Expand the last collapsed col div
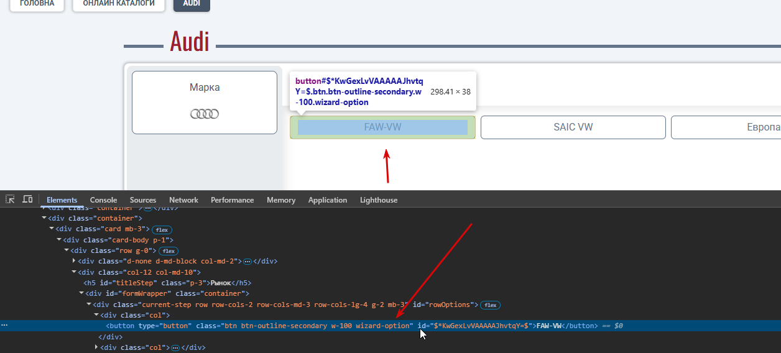The width and height of the screenshot is (781, 353). click(96, 347)
